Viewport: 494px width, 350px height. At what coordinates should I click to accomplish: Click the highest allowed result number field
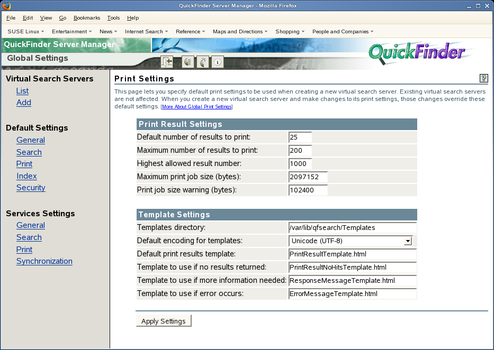pyautogui.click(x=300, y=163)
